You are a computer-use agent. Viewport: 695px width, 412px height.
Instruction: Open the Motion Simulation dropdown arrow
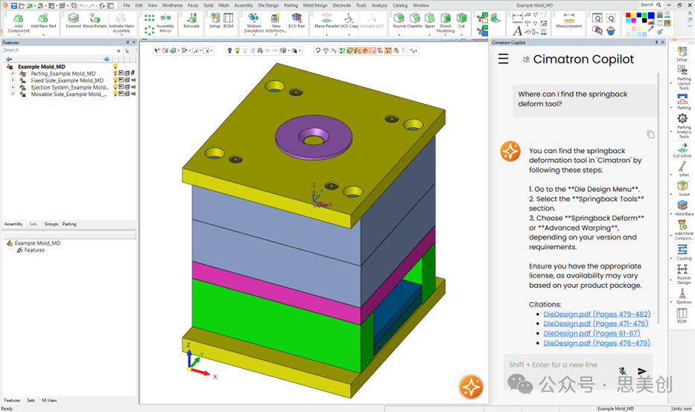point(253,34)
